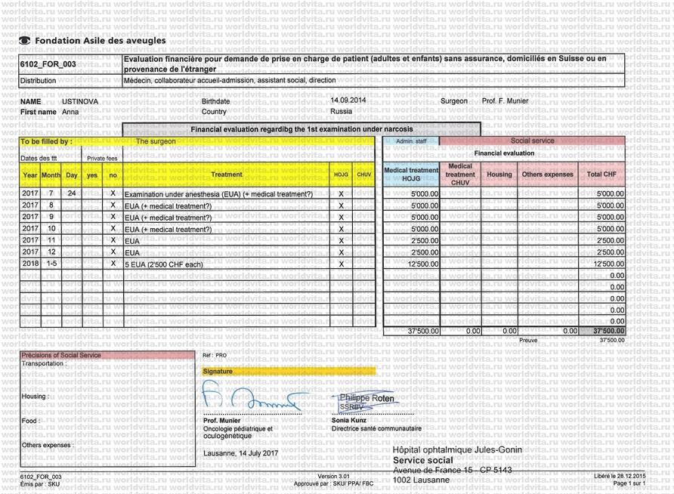The height and width of the screenshot is (494, 674).
Task: Click the bold 'Service social' line
Action: [422, 460]
